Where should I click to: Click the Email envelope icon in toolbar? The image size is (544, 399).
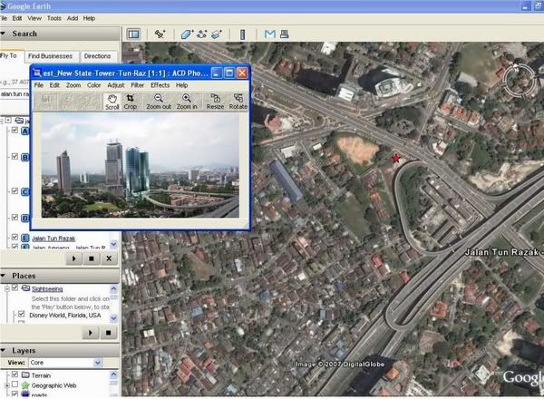pyautogui.click(x=270, y=34)
